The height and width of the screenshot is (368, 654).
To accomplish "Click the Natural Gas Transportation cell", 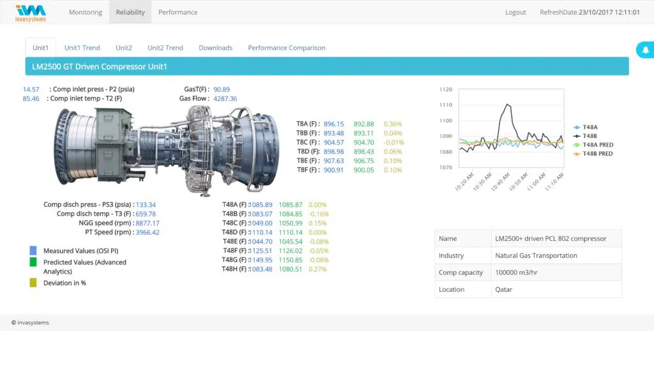I will (x=556, y=256).
